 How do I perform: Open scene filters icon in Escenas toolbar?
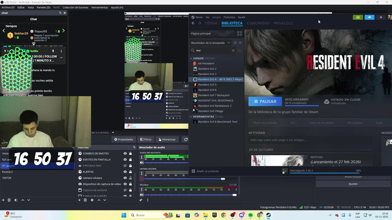[15, 200]
